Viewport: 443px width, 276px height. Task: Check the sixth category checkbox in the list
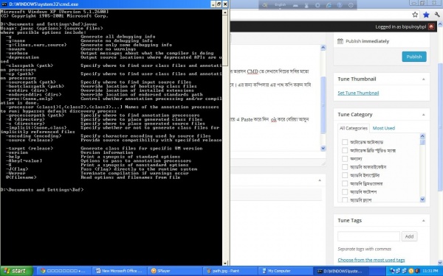point(345,183)
